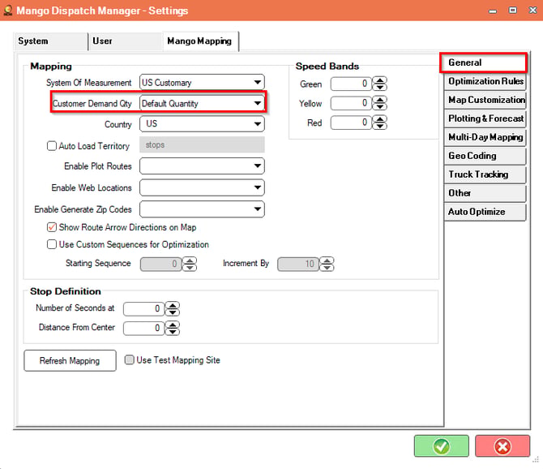Open Auto Optimize side tab
The image size is (543, 469).
click(485, 212)
